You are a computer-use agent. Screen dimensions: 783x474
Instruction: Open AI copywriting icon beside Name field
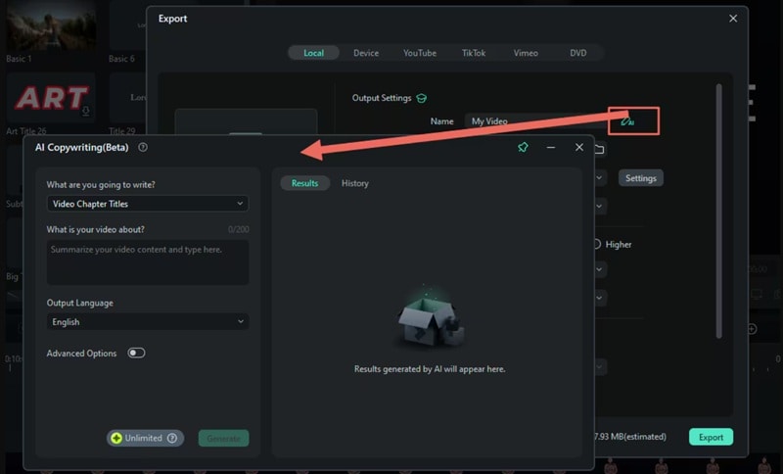[x=627, y=121]
